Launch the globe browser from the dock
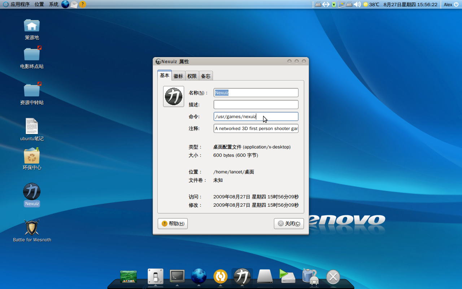This screenshot has width=462, height=289. (199, 276)
